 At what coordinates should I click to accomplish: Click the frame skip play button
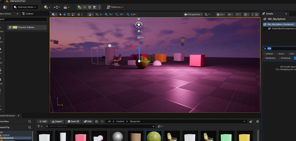coord(85,7)
